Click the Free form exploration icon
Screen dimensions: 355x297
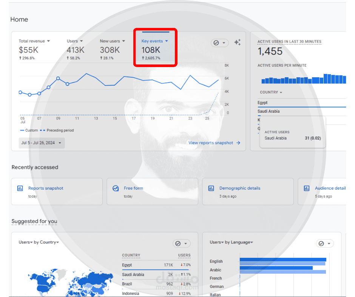tap(116, 188)
